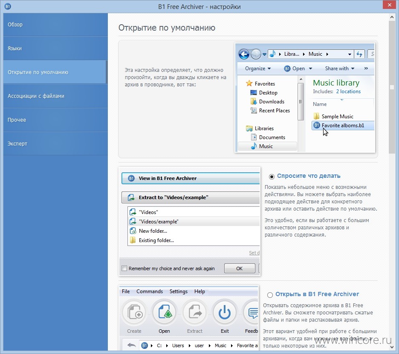
Task: Click the Exit power icon
Action: 225,312
